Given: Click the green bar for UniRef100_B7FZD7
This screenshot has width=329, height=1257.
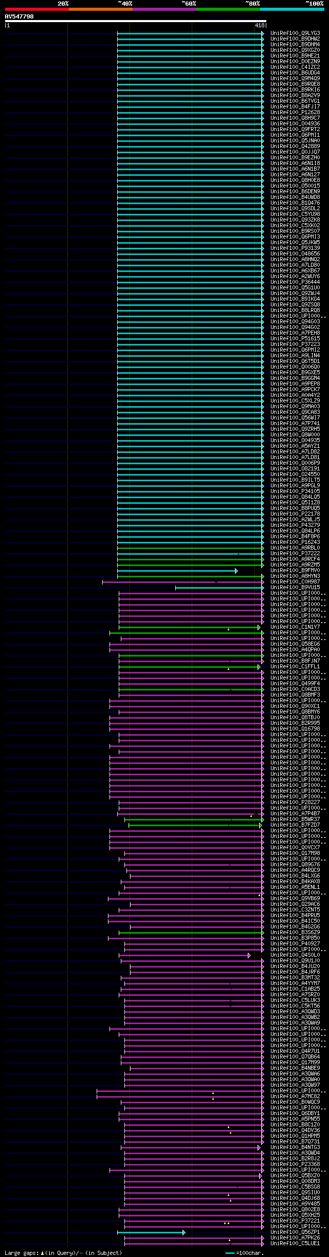Looking at the screenshot, I should coord(195,825).
